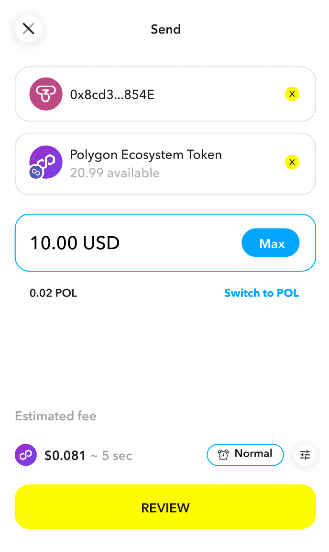Viewport: 329px width, 552px height.
Task: Clear the recipient address 0x8cd3...854E
Action: click(292, 94)
